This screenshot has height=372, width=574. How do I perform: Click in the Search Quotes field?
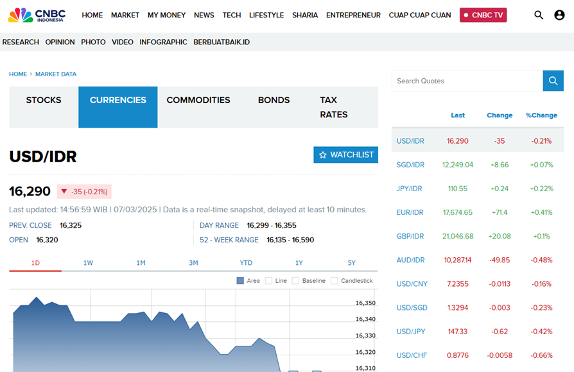coord(467,81)
